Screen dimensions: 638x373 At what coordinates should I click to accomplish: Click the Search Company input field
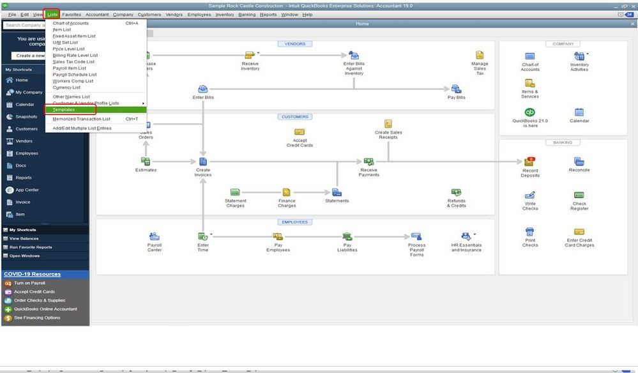24,25
